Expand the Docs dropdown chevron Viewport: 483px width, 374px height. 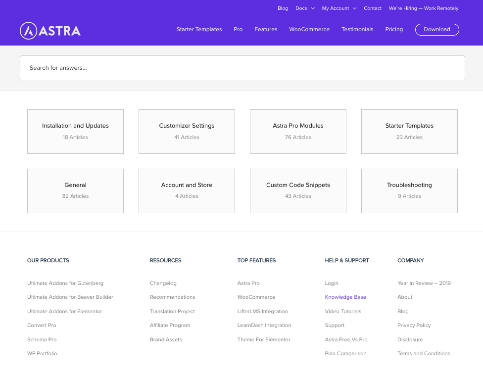pos(313,8)
